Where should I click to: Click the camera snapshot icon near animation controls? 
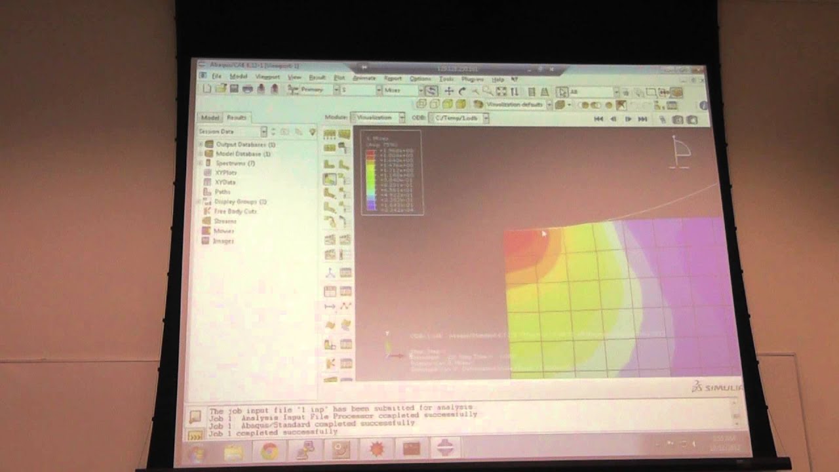pyautogui.click(x=677, y=120)
